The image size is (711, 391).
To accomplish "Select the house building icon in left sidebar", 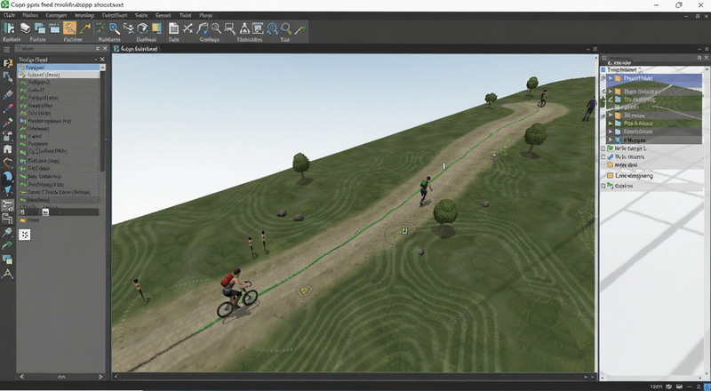I will [7, 148].
